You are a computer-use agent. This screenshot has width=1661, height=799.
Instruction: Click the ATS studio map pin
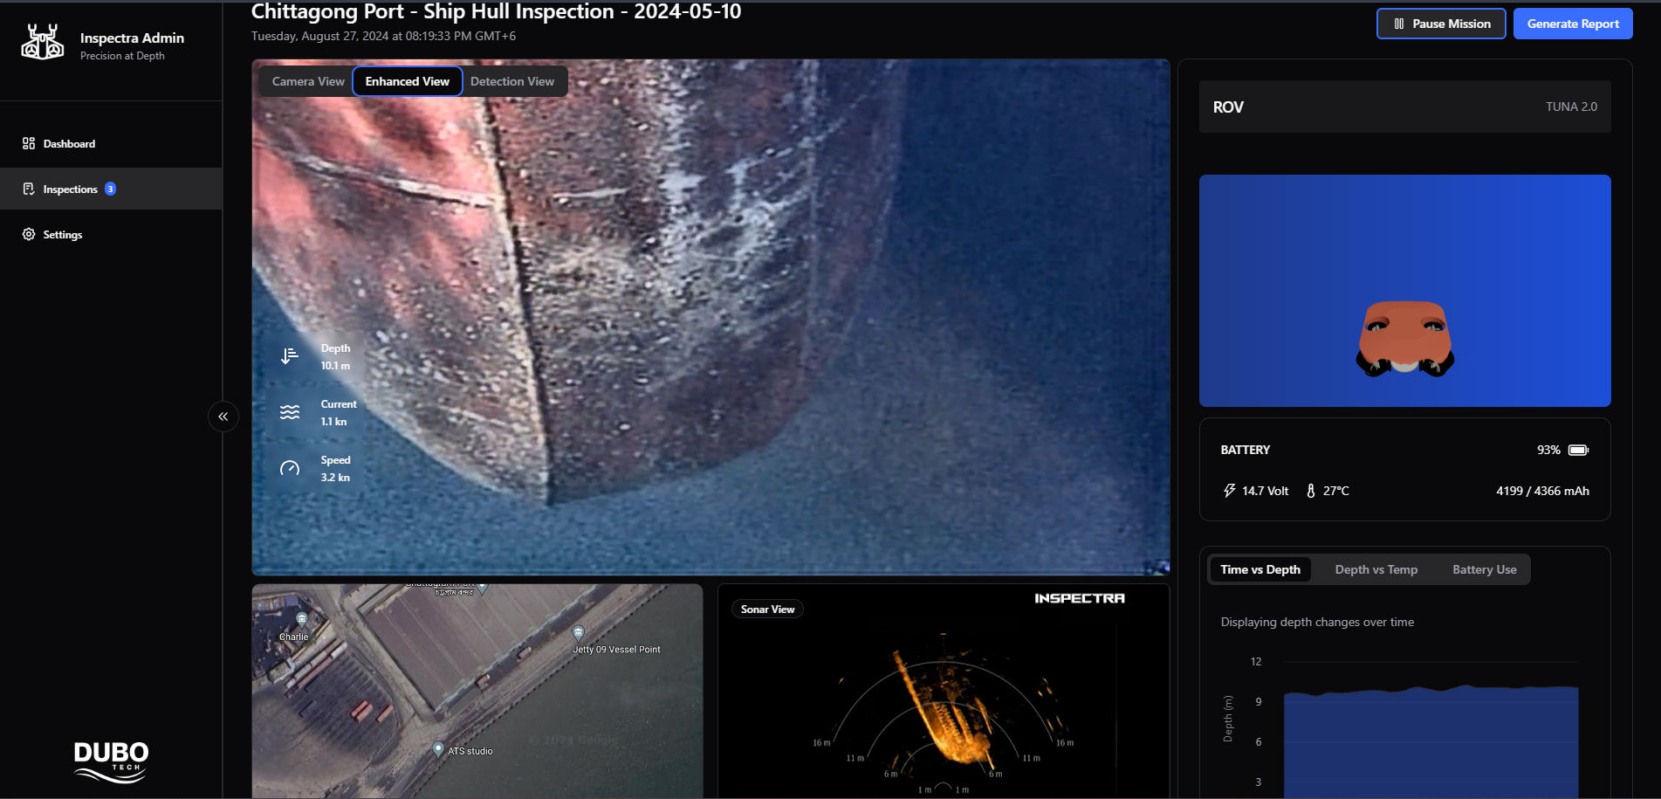tap(438, 749)
